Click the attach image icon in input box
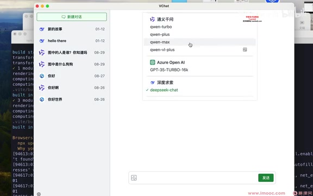This screenshot has height=196, width=313. pyautogui.click(x=134, y=178)
